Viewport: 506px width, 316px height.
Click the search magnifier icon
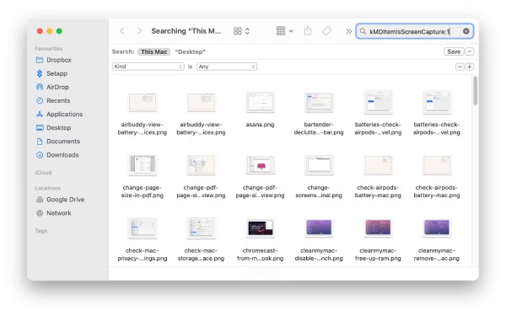click(363, 31)
